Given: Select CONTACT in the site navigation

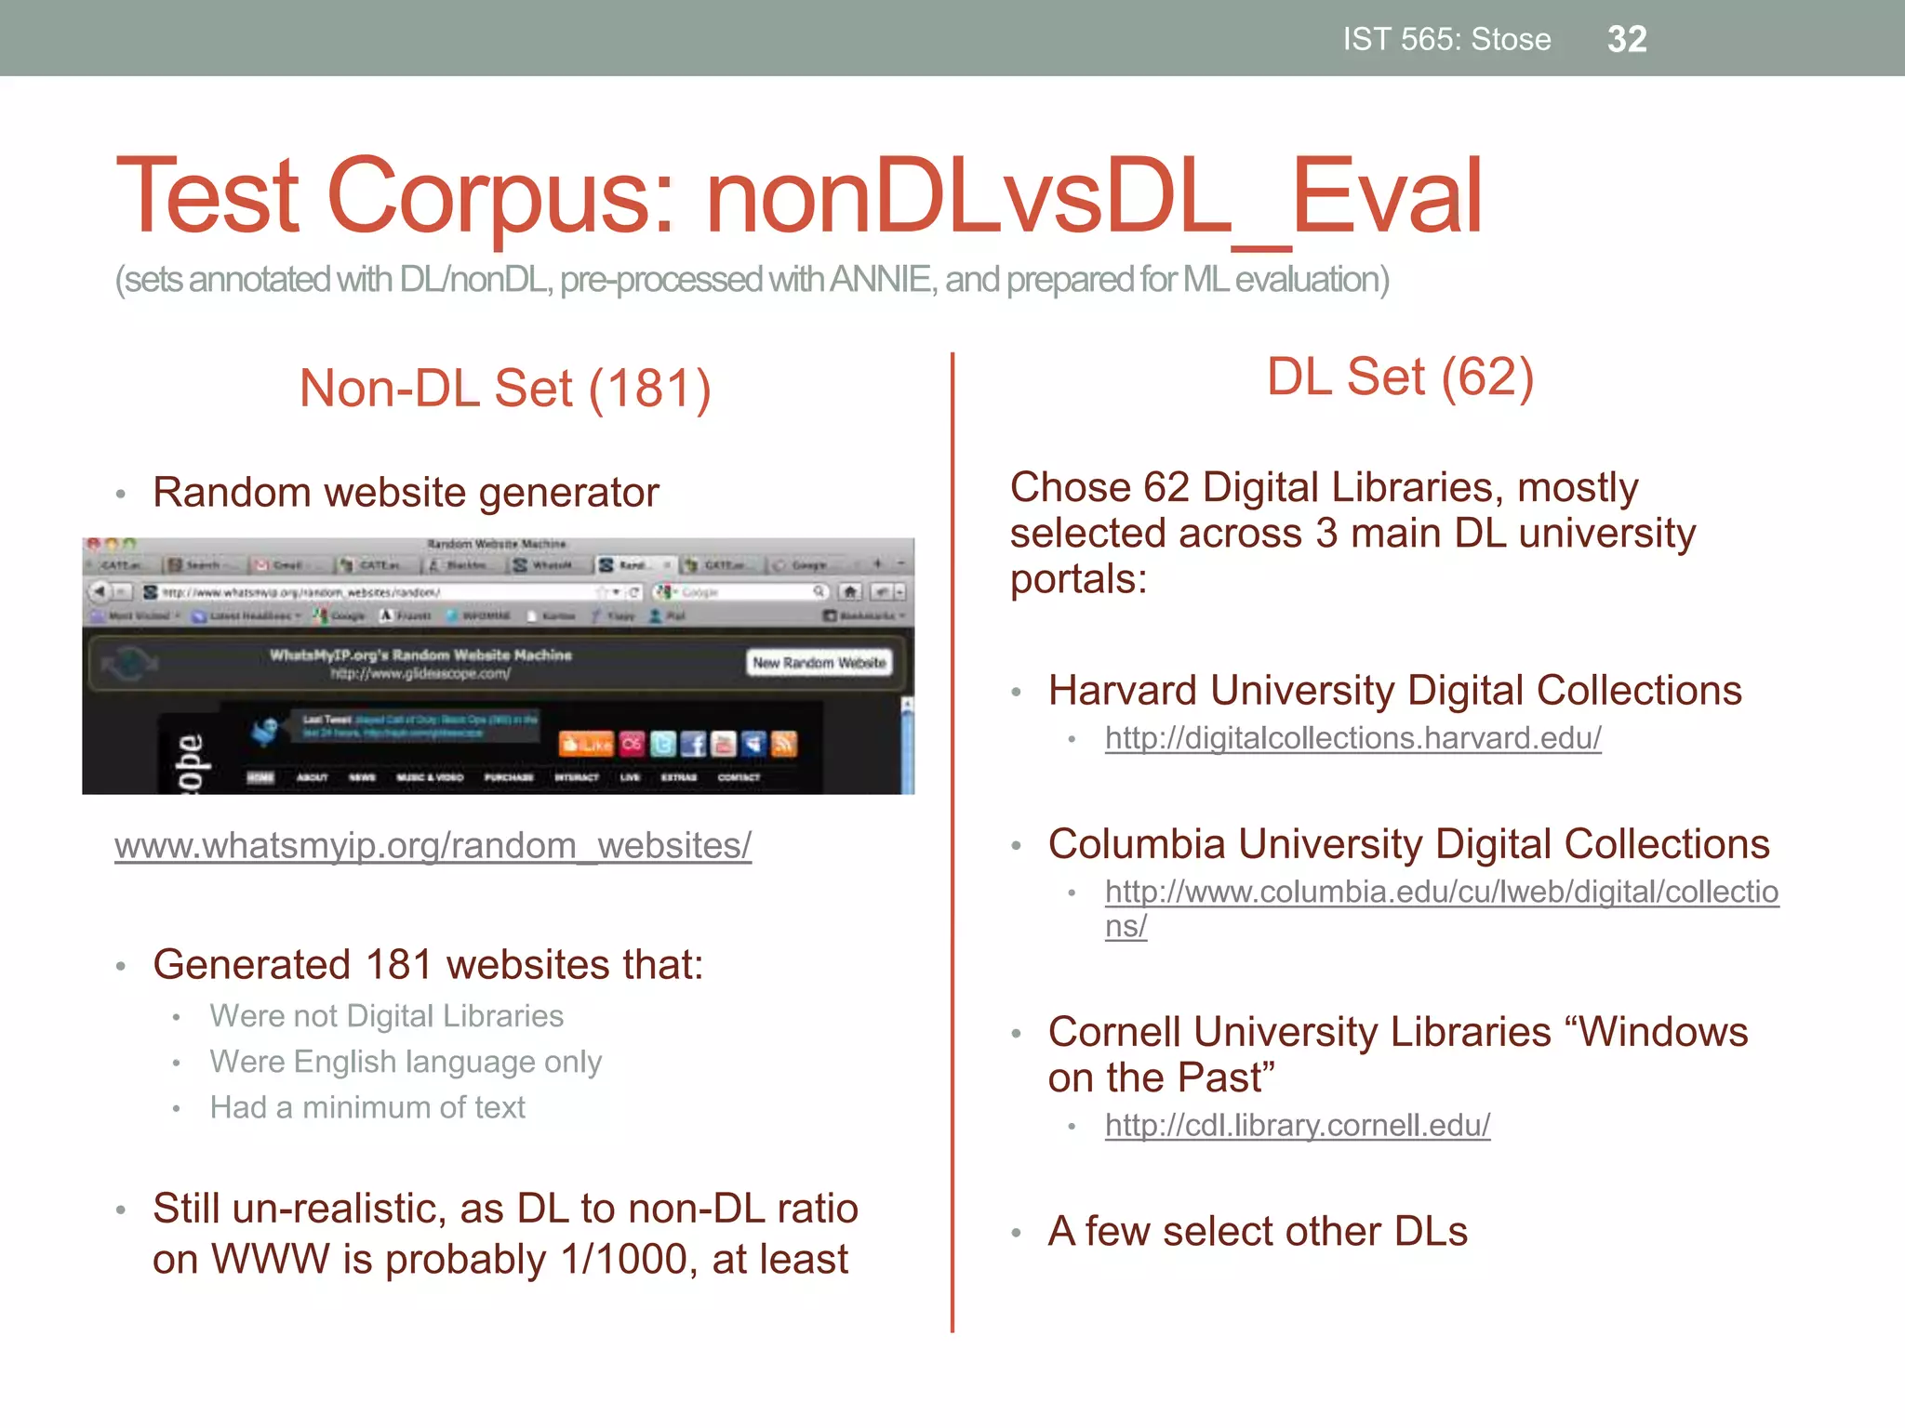Looking at the screenshot, I should click(739, 777).
